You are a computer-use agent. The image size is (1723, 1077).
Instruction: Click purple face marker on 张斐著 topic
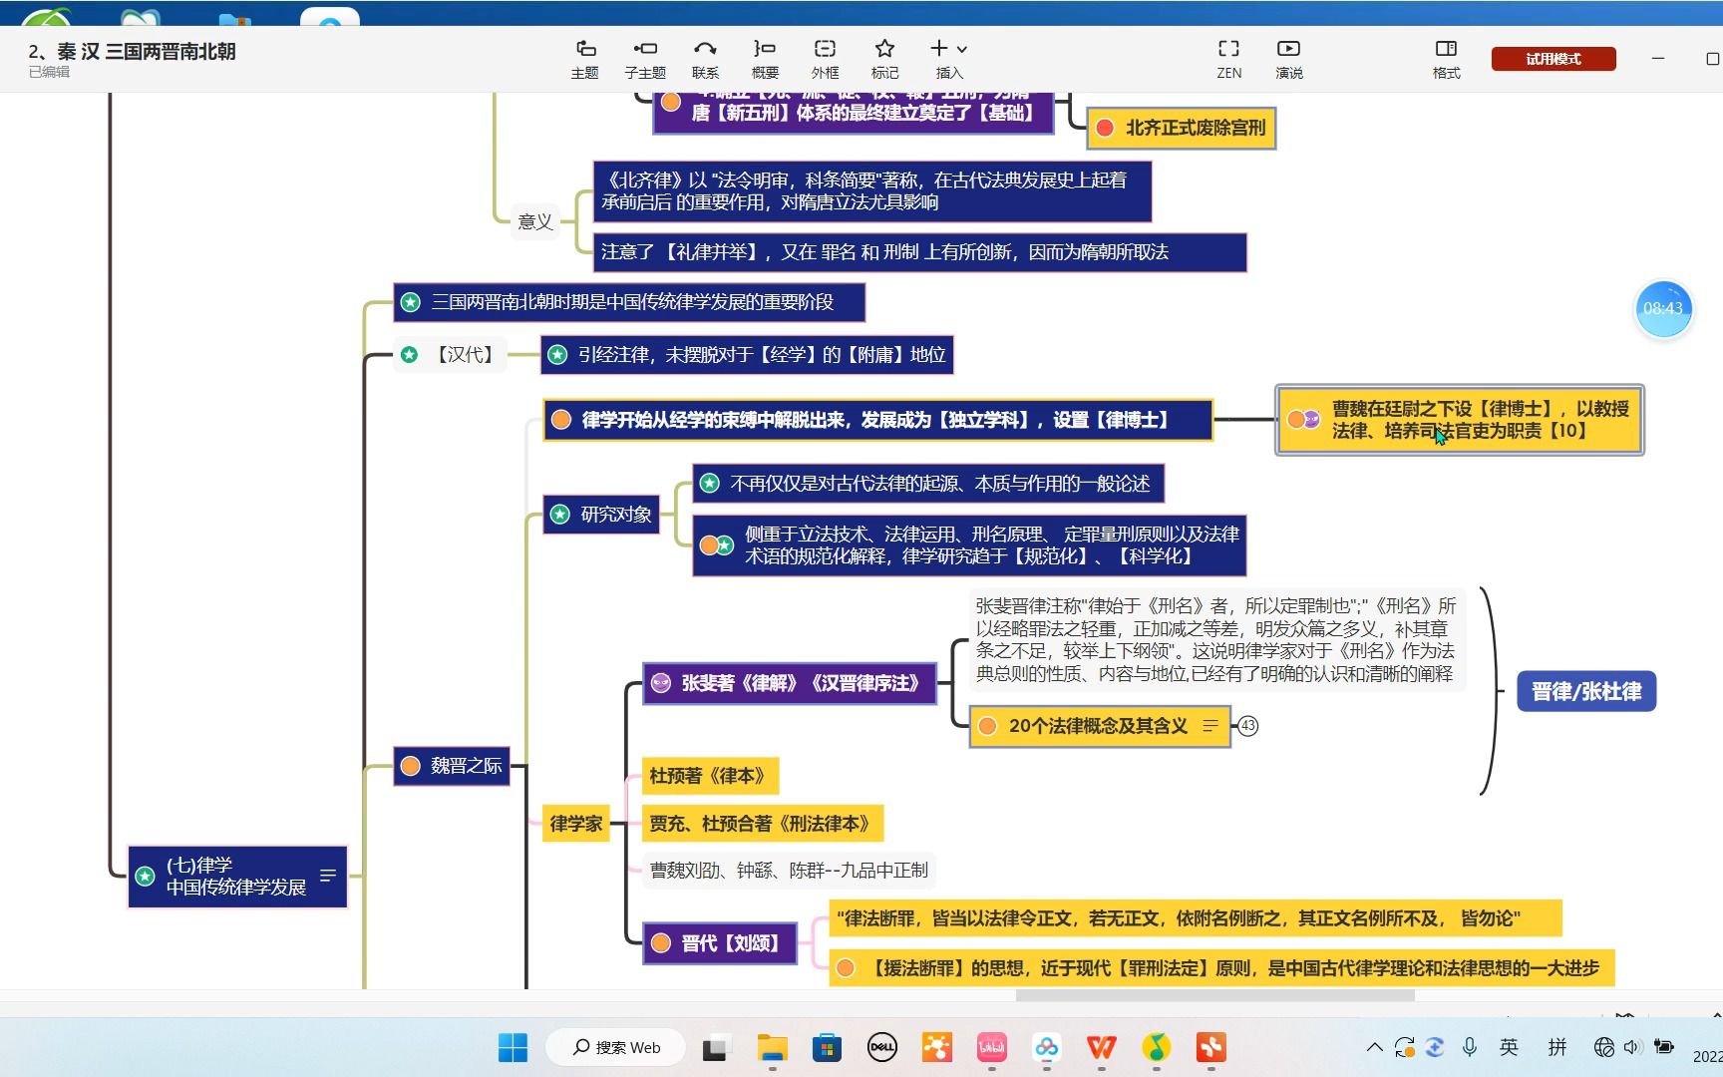point(660,683)
